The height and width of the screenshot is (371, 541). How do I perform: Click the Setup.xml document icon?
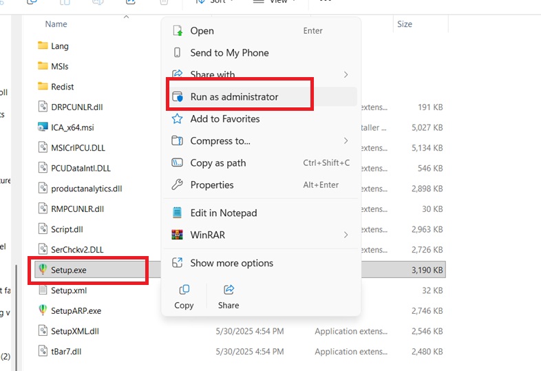click(x=43, y=290)
